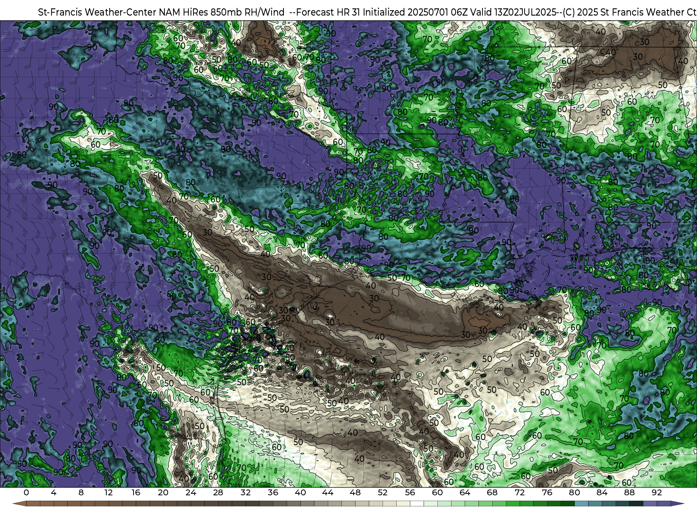The image size is (697, 508).
Task: Click the colorbar tick label 20
Action: pyautogui.click(x=163, y=493)
